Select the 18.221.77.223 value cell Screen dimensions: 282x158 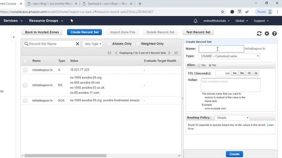79,70
